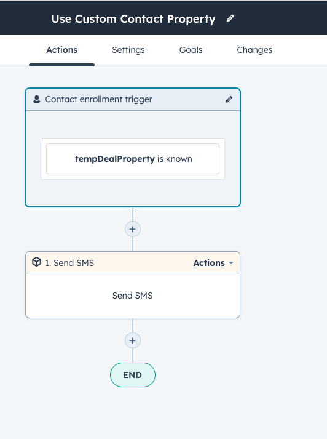This screenshot has height=439, width=327.
Task: Edit workflow name with pencil icon
Action: 230,18
